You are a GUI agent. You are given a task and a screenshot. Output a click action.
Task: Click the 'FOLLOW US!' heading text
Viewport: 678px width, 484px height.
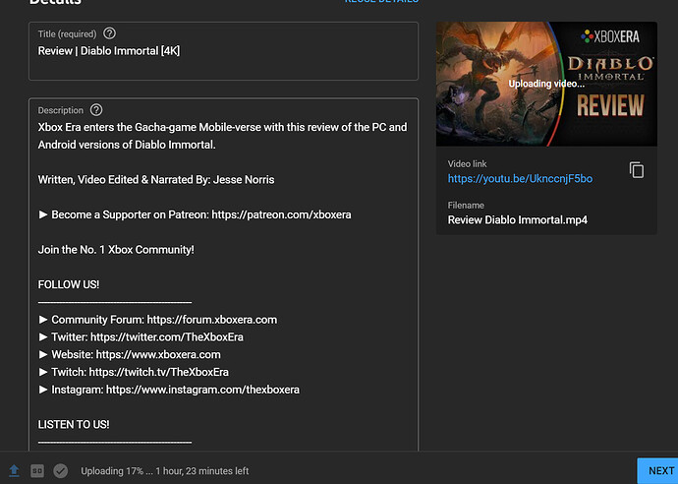click(69, 284)
